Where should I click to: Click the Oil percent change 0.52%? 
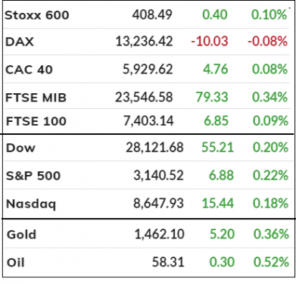tap(271, 262)
